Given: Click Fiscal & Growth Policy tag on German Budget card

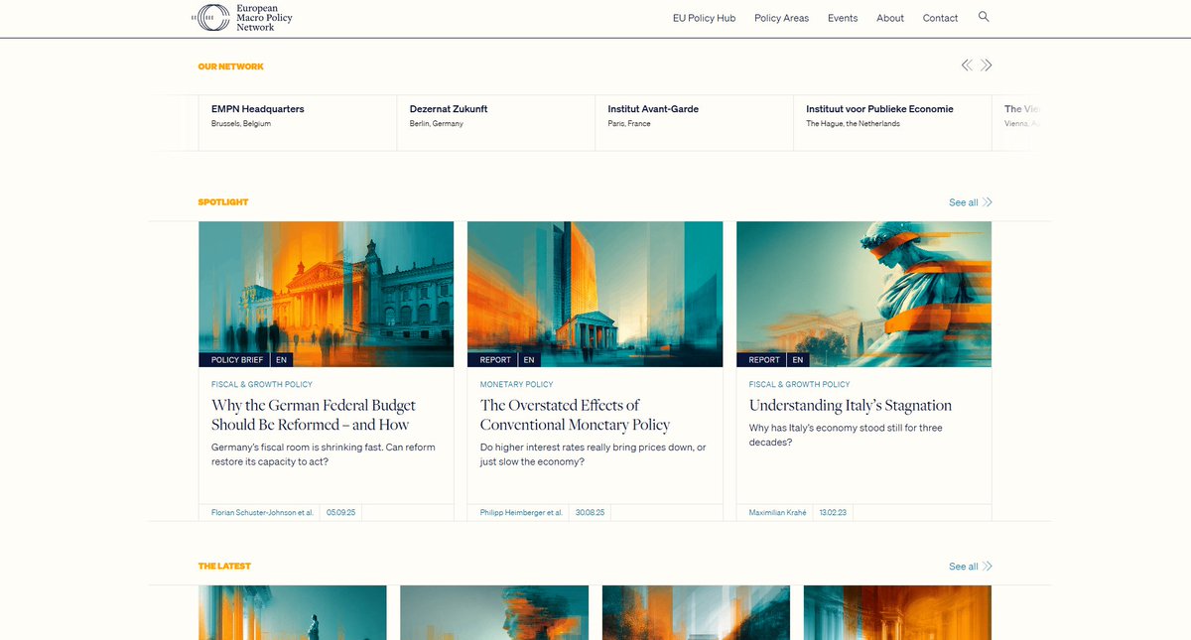Looking at the screenshot, I should [262, 384].
